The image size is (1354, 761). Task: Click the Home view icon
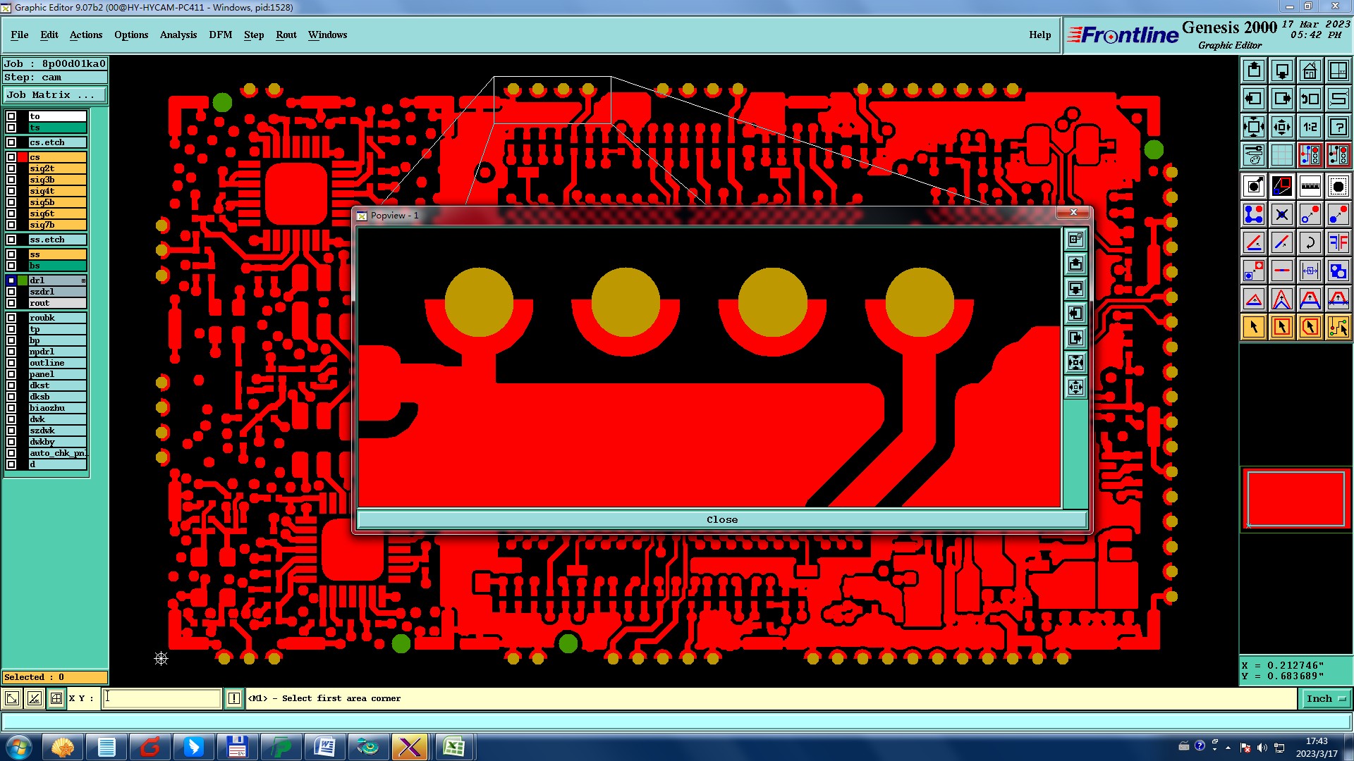(1310, 70)
